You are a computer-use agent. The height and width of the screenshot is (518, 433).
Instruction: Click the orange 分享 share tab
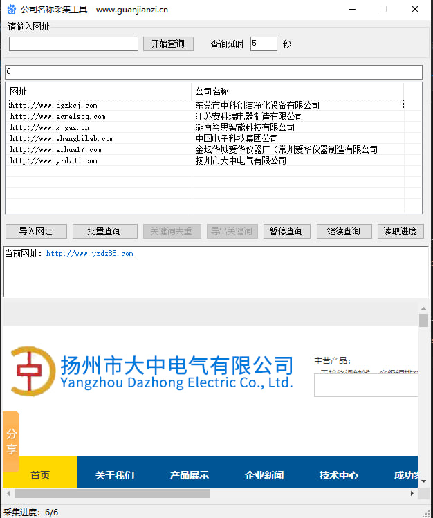(x=11, y=441)
